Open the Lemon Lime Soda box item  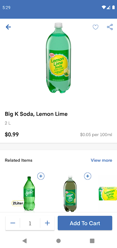pyautogui.click(x=108, y=193)
